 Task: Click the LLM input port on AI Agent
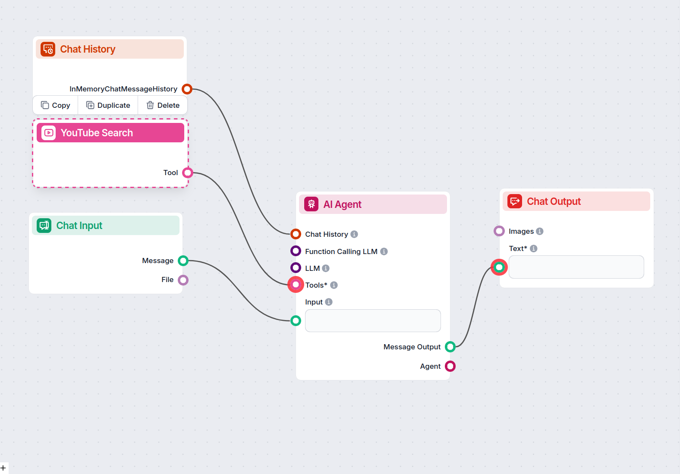[x=296, y=268]
